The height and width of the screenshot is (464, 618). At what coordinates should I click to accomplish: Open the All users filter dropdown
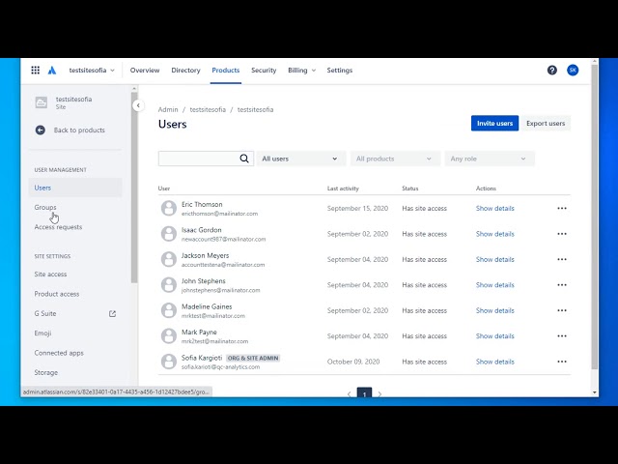point(300,159)
